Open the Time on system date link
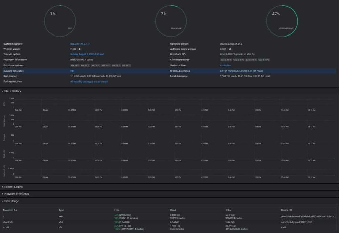Screen dimensions: 339x233 (x=87, y=54)
